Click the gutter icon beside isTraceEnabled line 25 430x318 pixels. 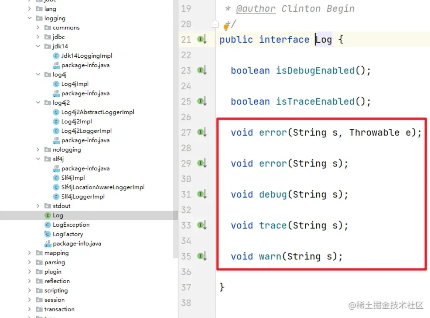[202, 101]
